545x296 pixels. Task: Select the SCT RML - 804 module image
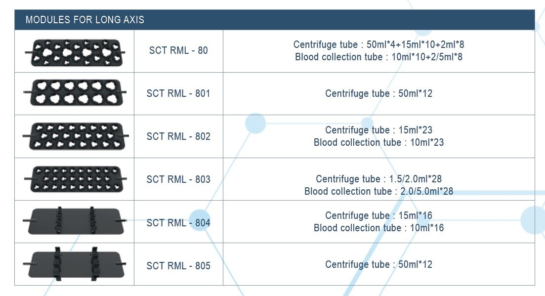[75, 221]
